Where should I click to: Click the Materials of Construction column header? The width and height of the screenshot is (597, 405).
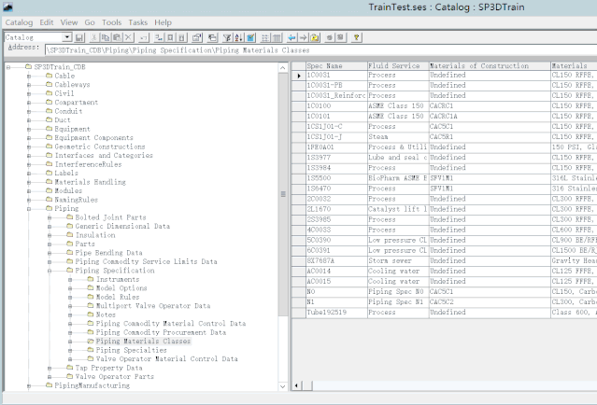pos(490,65)
